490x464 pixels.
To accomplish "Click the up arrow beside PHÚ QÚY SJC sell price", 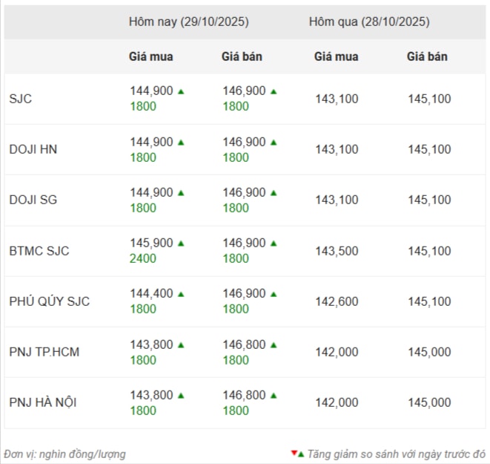I will click(274, 294).
